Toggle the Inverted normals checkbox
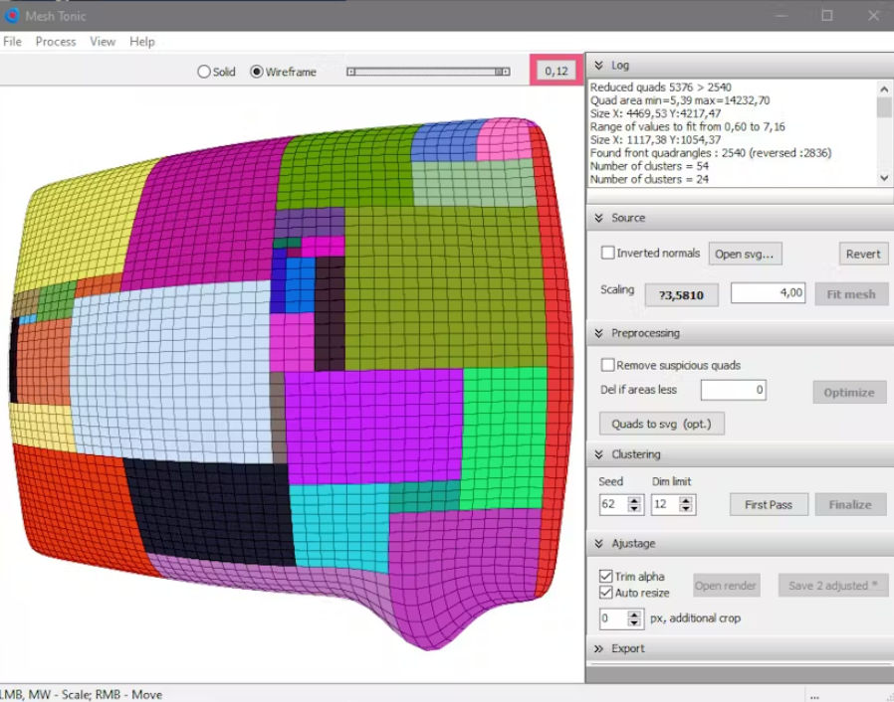 [608, 253]
